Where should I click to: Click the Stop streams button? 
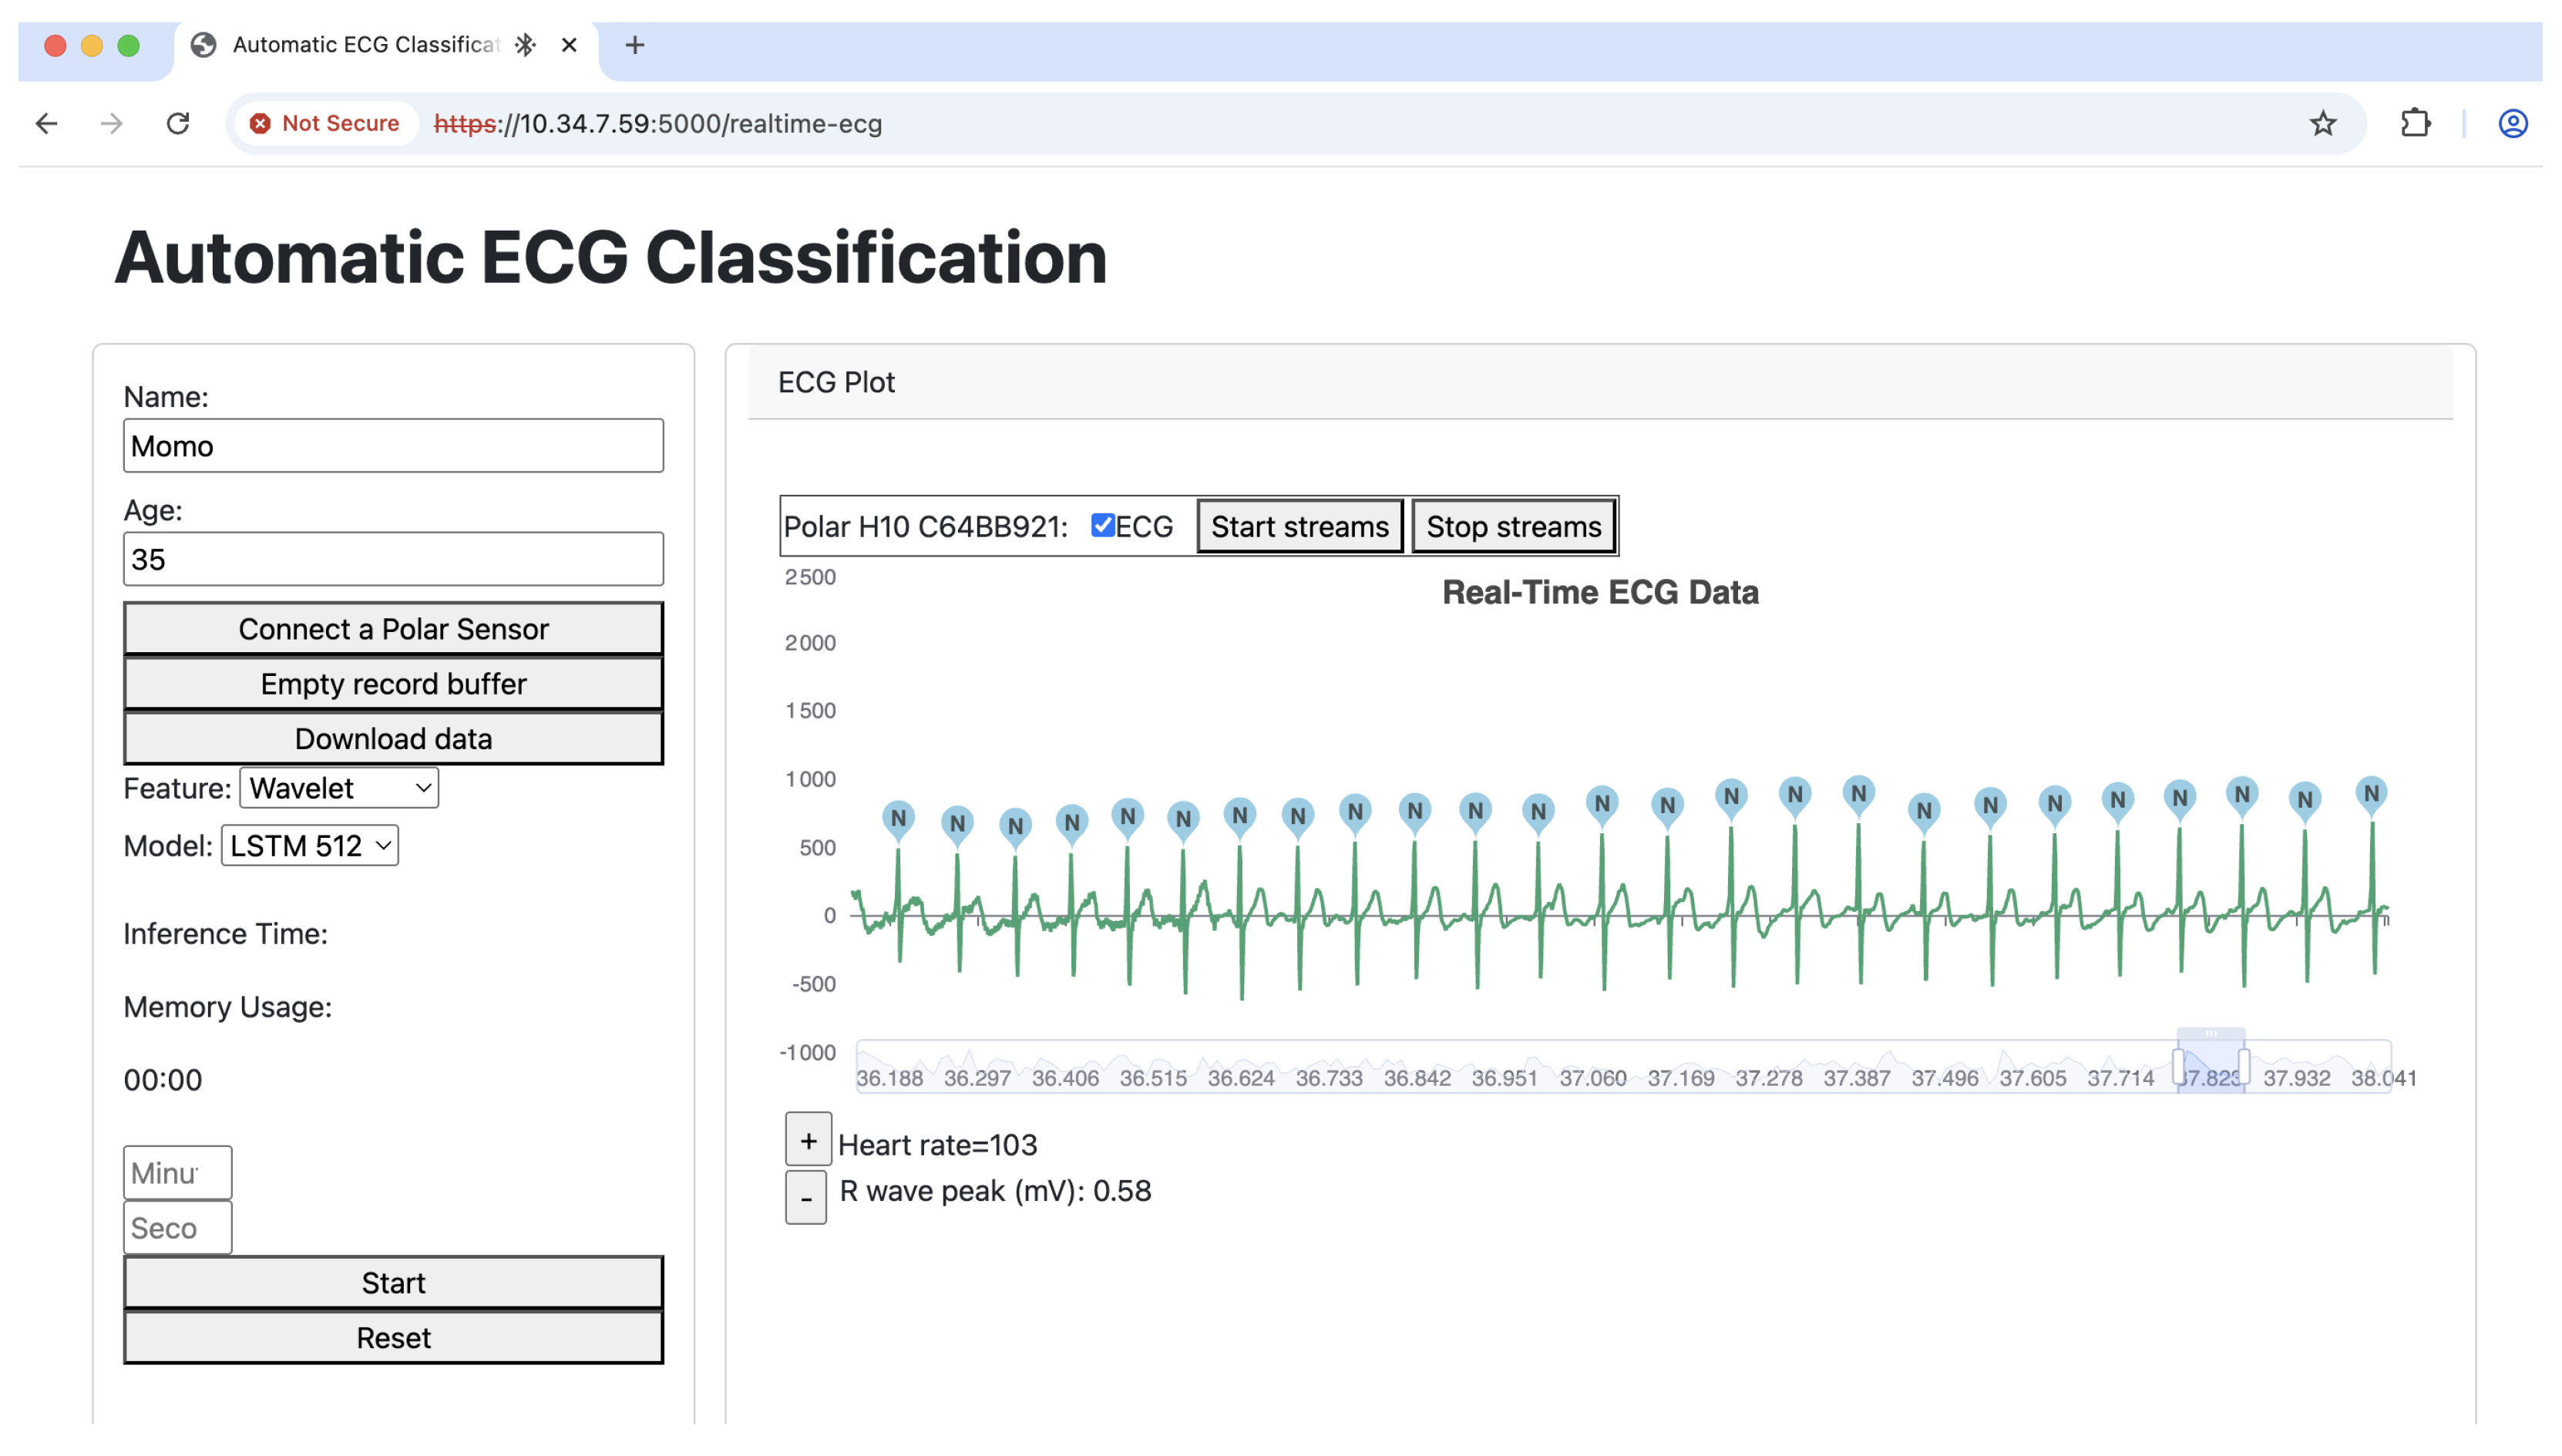(1513, 526)
